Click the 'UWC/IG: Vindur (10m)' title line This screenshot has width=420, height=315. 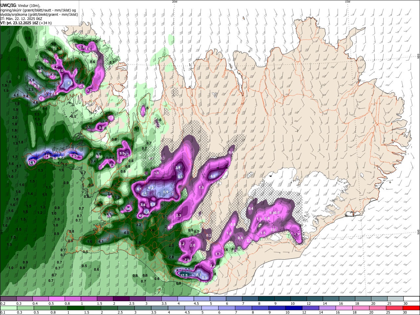[20, 5]
